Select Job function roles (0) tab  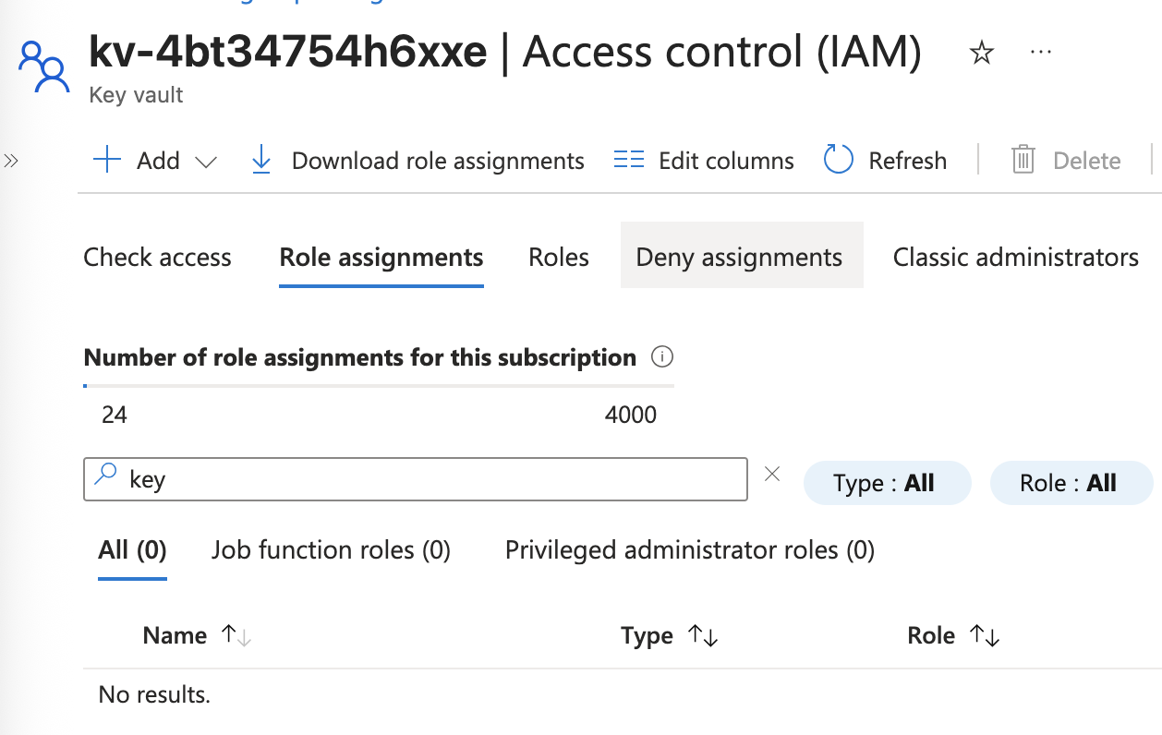331,550
